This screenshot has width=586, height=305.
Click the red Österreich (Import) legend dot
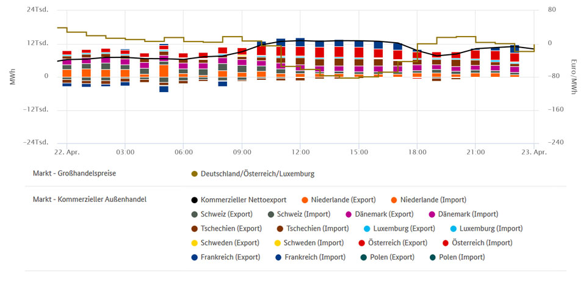[446, 243]
